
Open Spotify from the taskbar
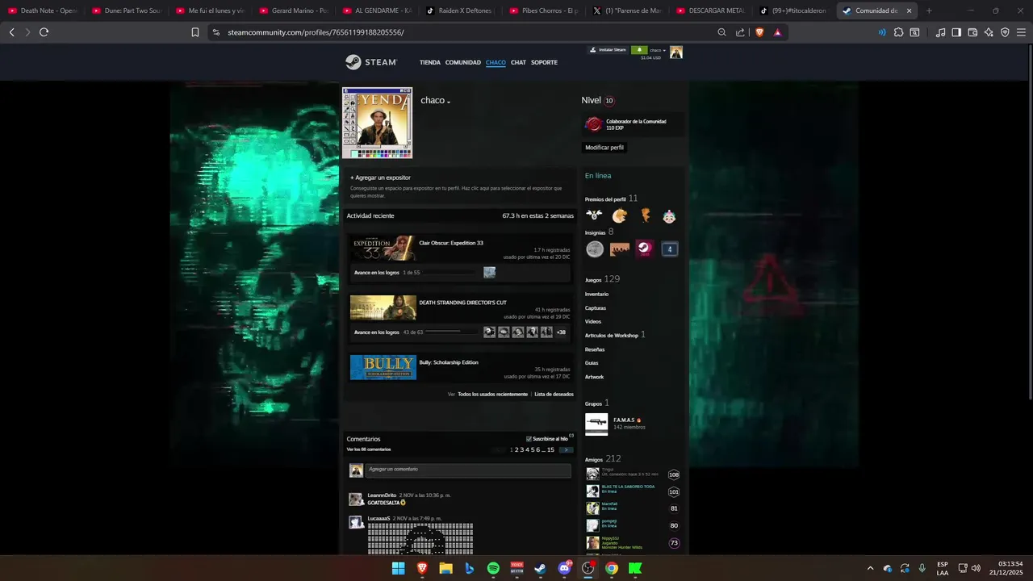(493, 568)
